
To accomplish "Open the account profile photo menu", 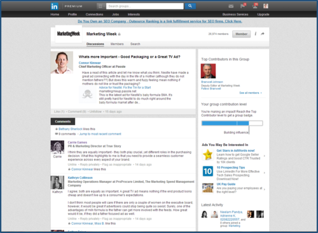I will [266, 6].
